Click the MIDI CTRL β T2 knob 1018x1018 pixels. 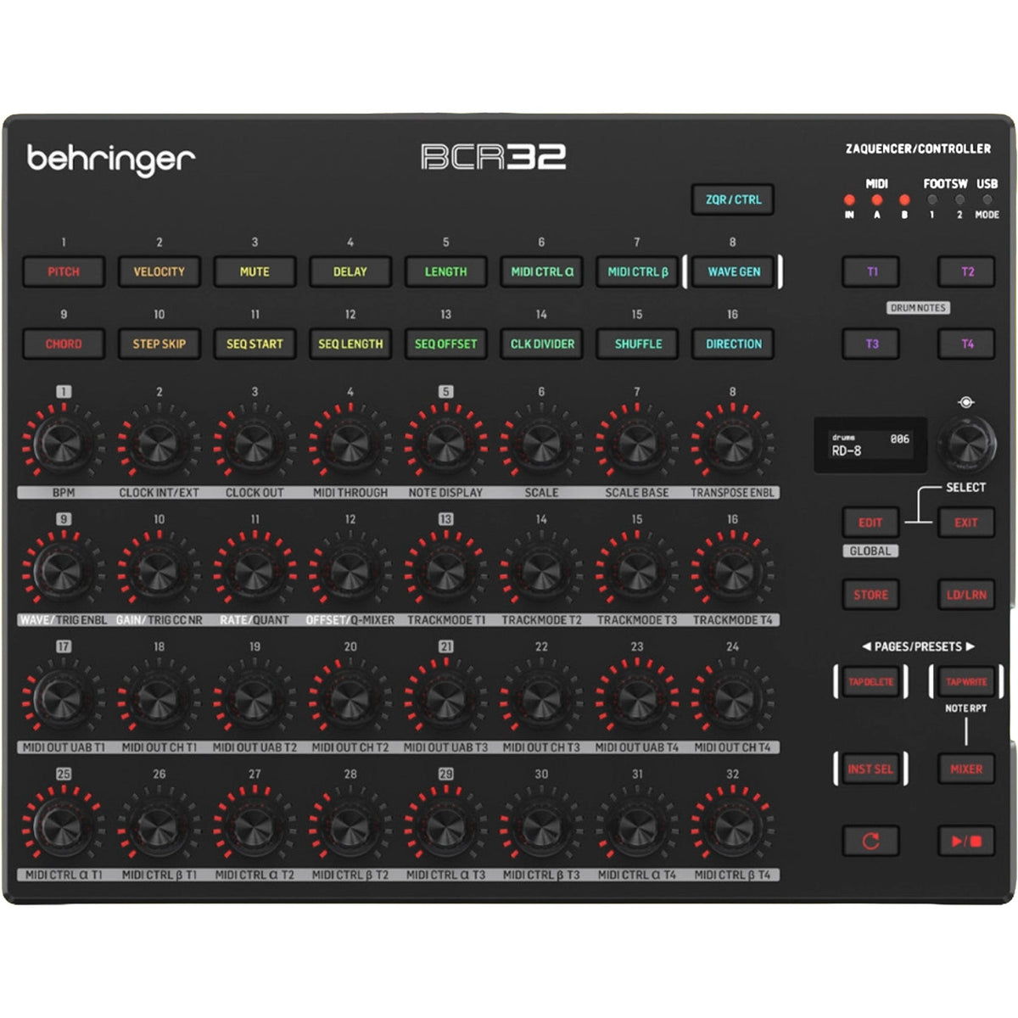(x=350, y=825)
